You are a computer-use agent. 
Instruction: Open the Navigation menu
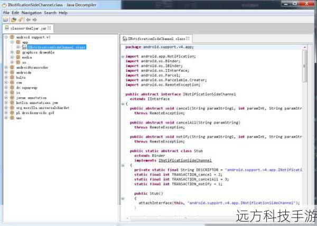(32, 13)
